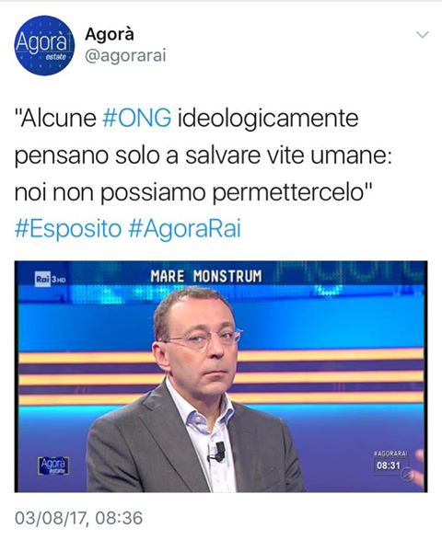Open the #AgoraRai hashtag in the tweet text
This screenshot has width=442, height=540.
(x=184, y=229)
